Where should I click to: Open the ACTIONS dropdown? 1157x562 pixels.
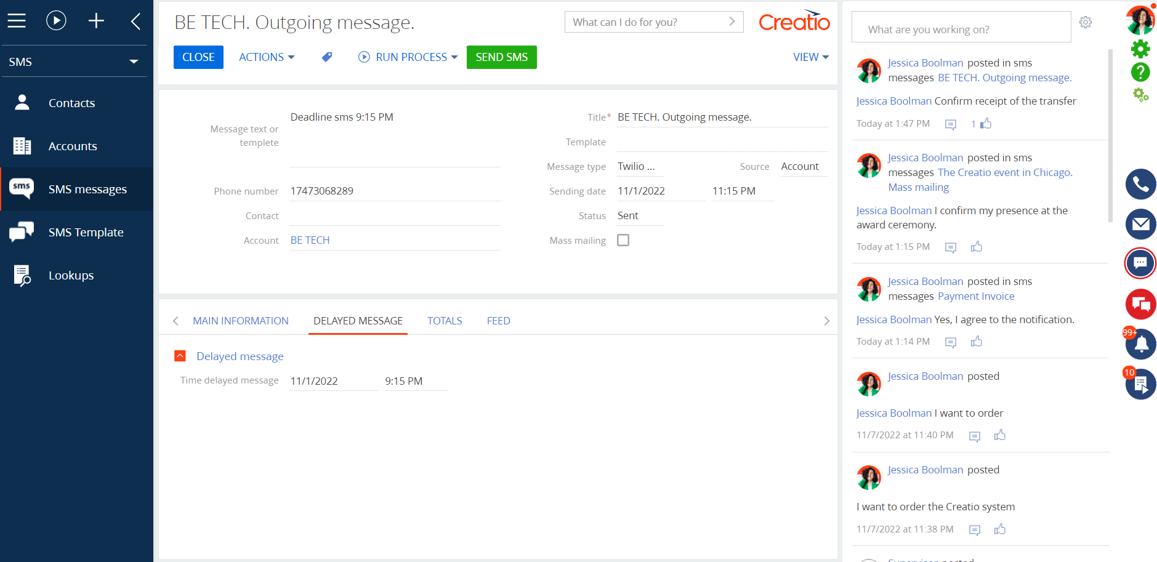coord(267,57)
